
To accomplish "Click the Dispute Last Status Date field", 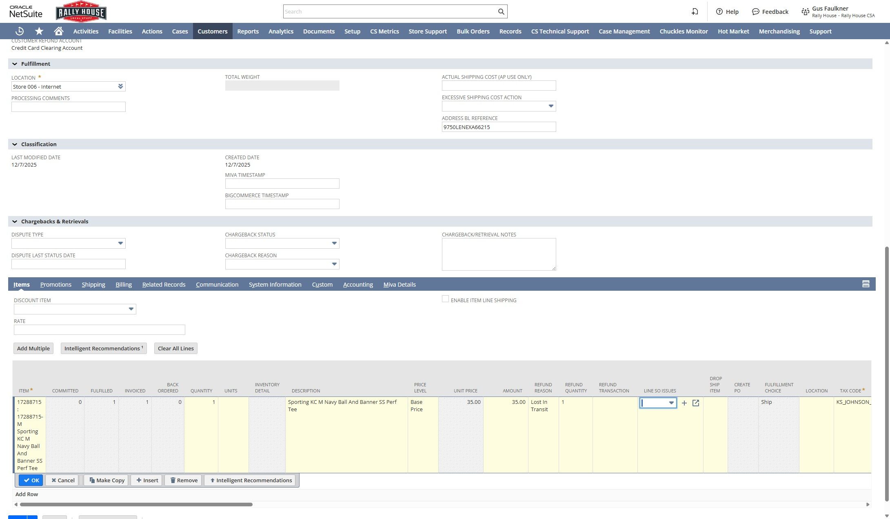I will coord(69,264).
